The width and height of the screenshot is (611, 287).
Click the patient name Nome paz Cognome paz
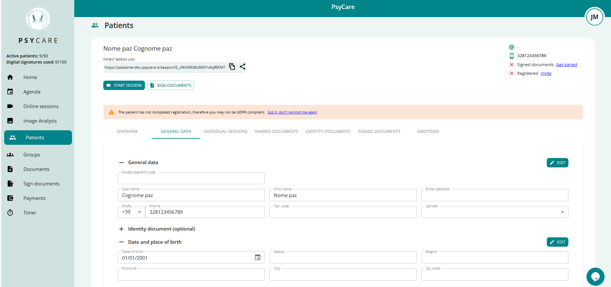point(138,48)
